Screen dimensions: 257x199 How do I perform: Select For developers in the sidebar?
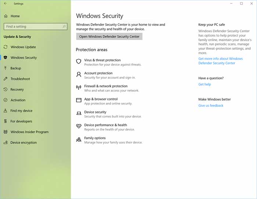point(21,122)
